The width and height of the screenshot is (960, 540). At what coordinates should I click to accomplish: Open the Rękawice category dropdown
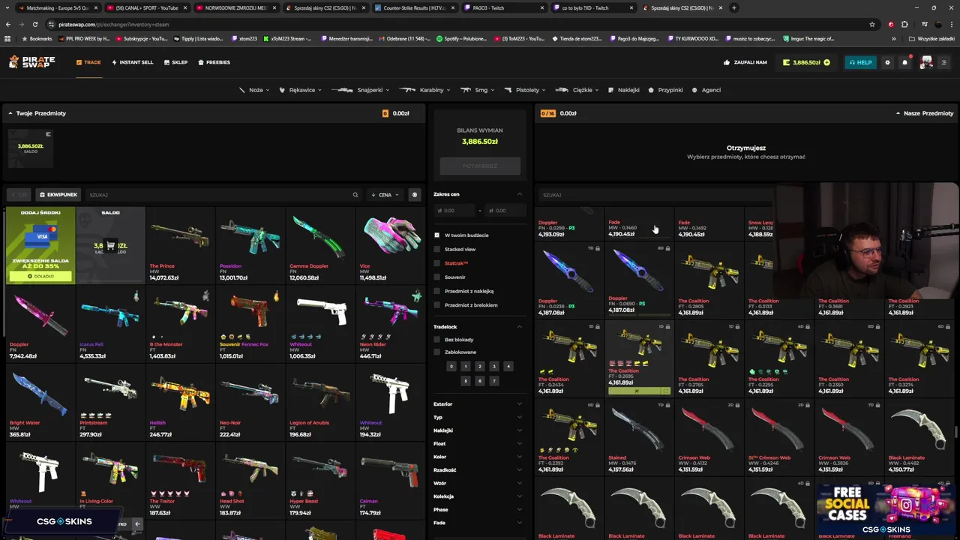coord(300,90)
